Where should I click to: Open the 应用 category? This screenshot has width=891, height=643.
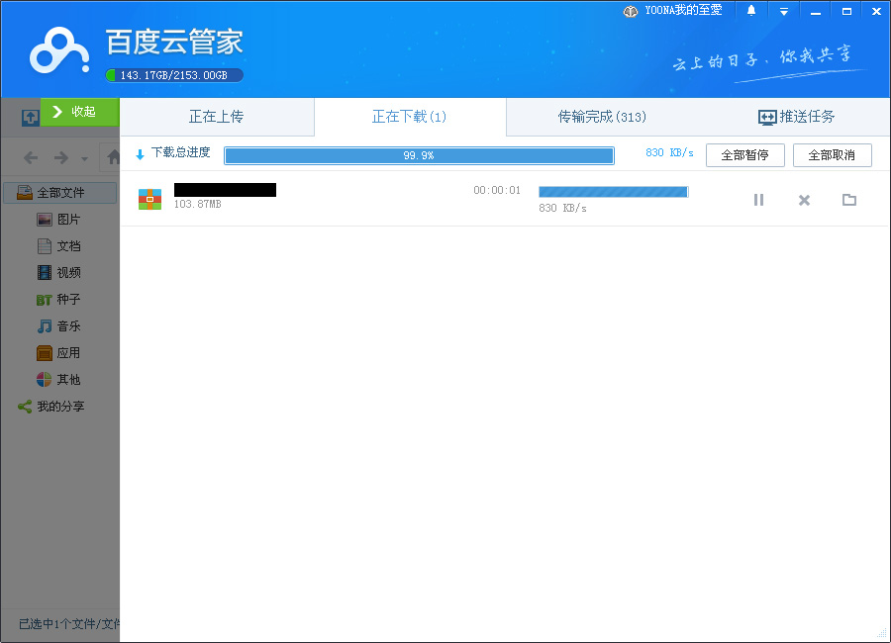[x=59, y=353]
